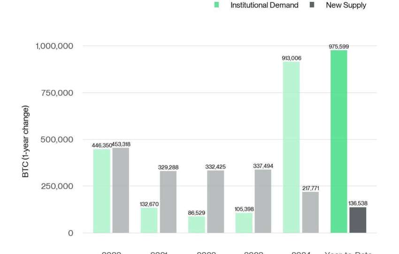Select the green bar labeled 446,350

pyautogui.click(x=101, y=191)
